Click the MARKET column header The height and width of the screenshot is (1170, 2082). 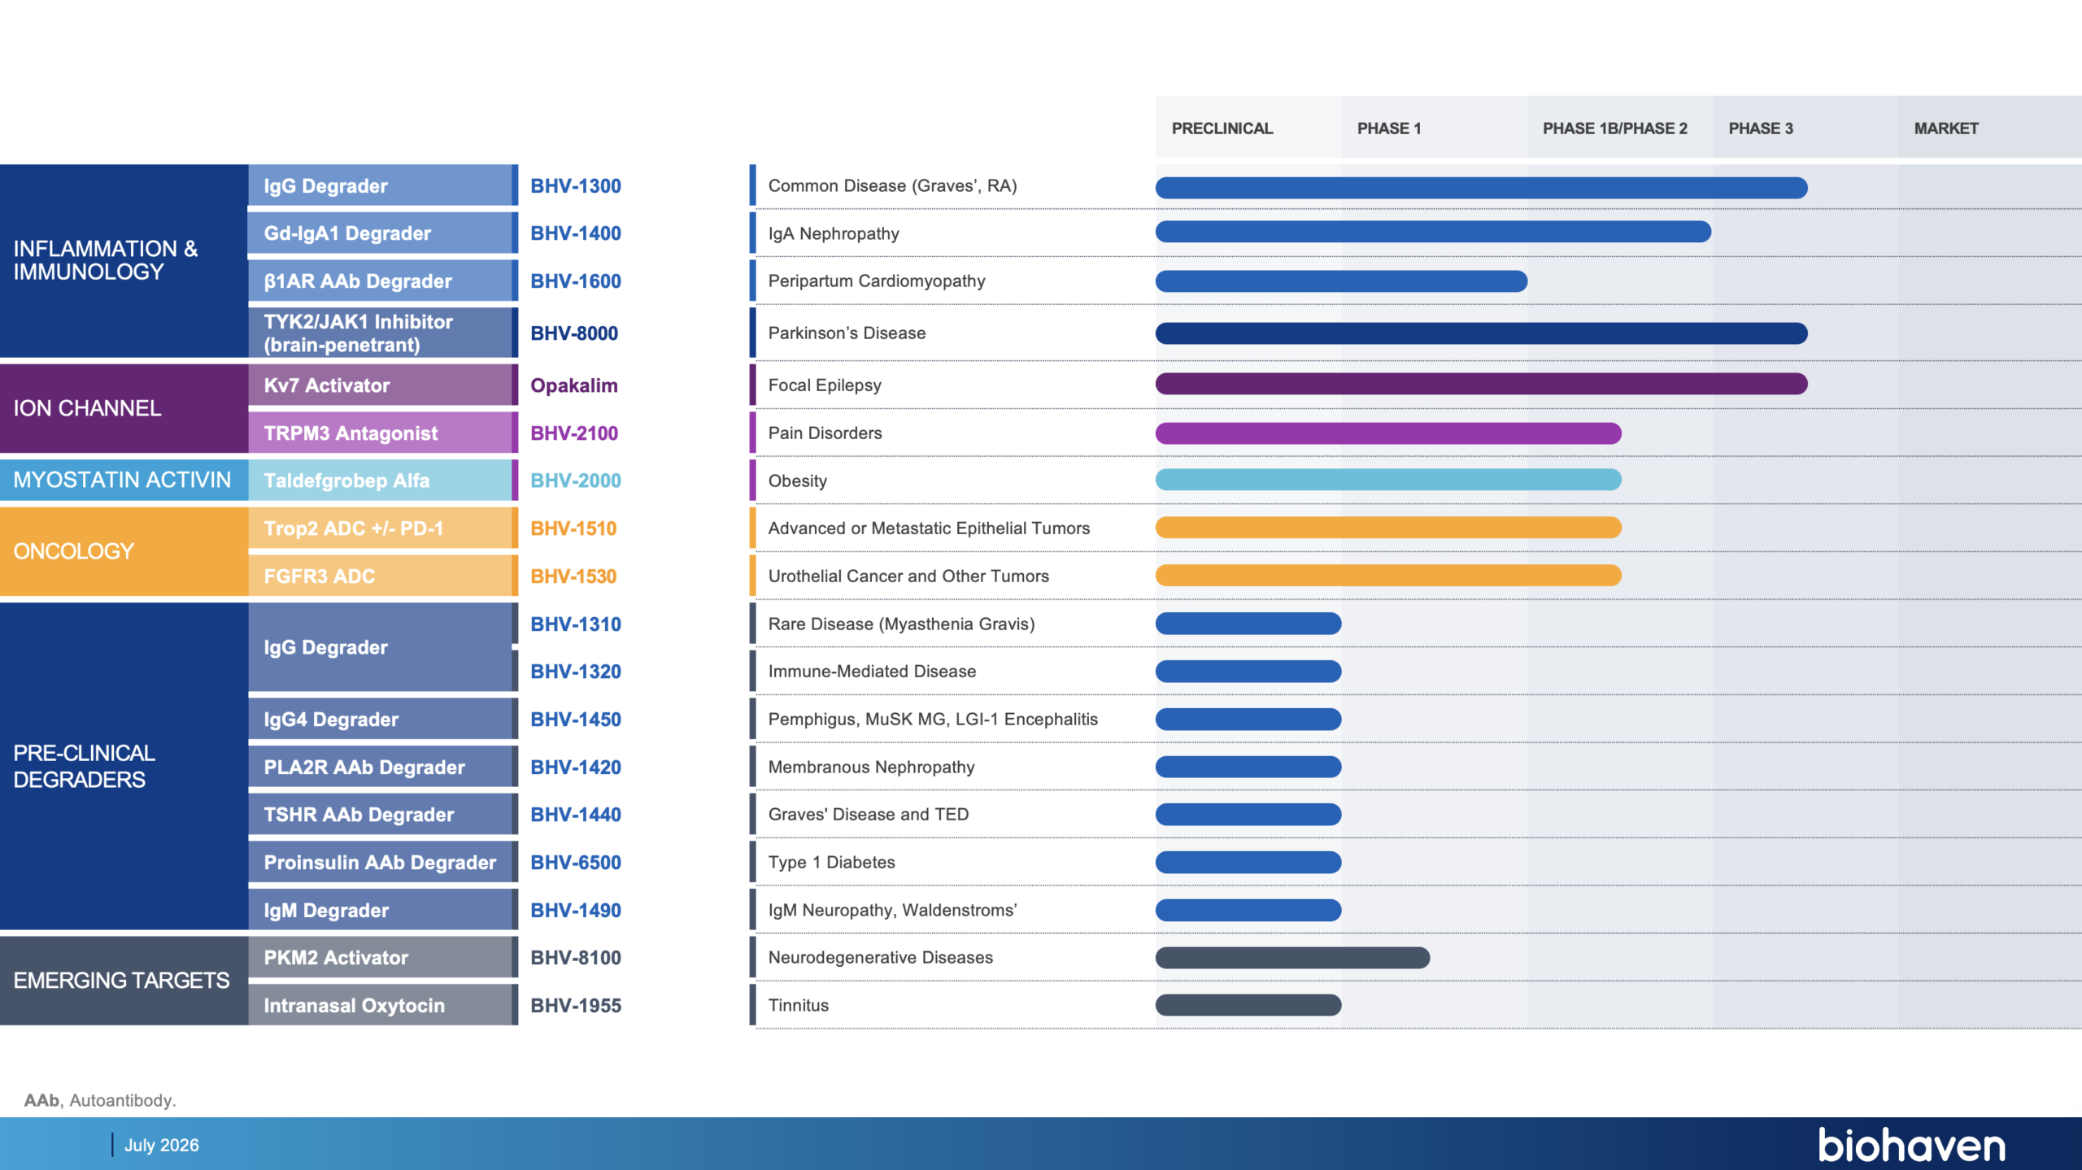coord(1946,128)
